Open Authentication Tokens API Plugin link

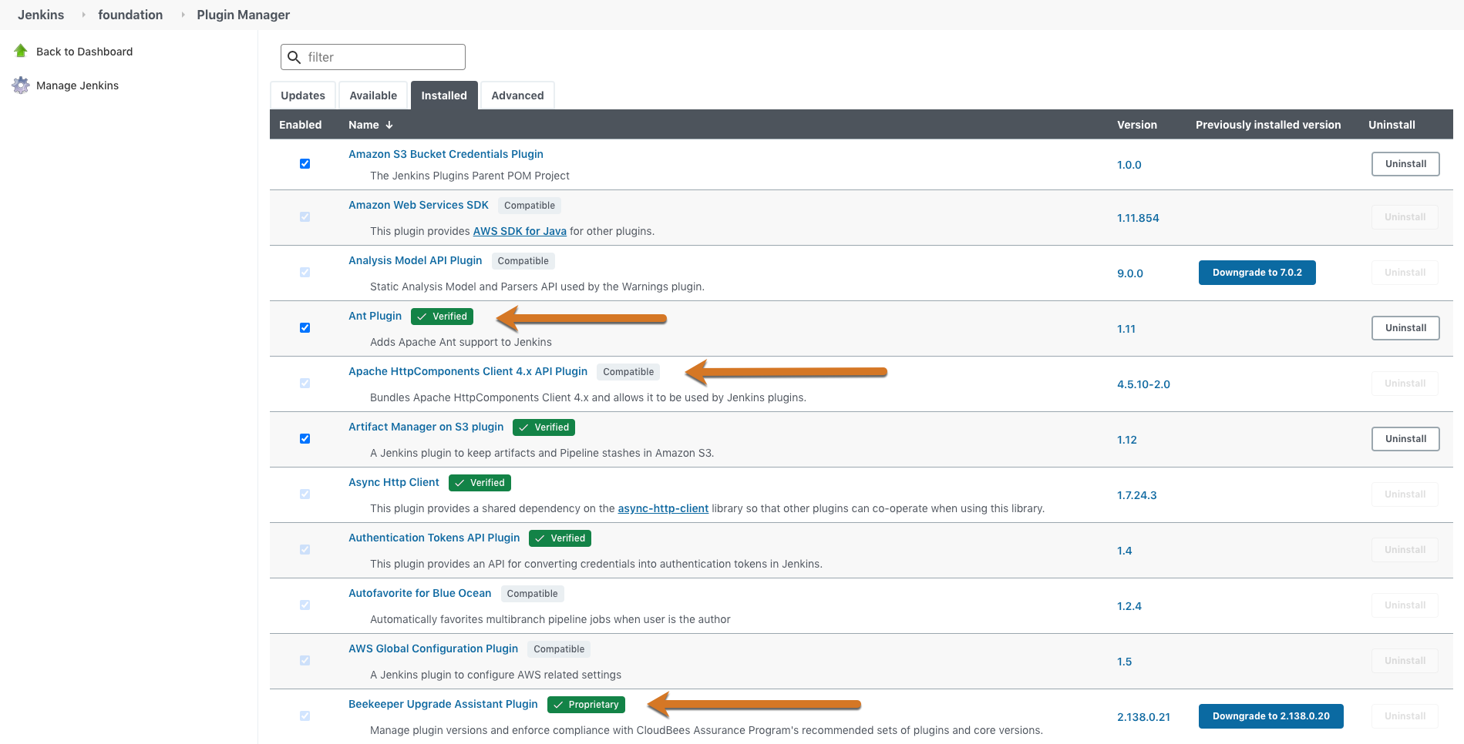434,538
